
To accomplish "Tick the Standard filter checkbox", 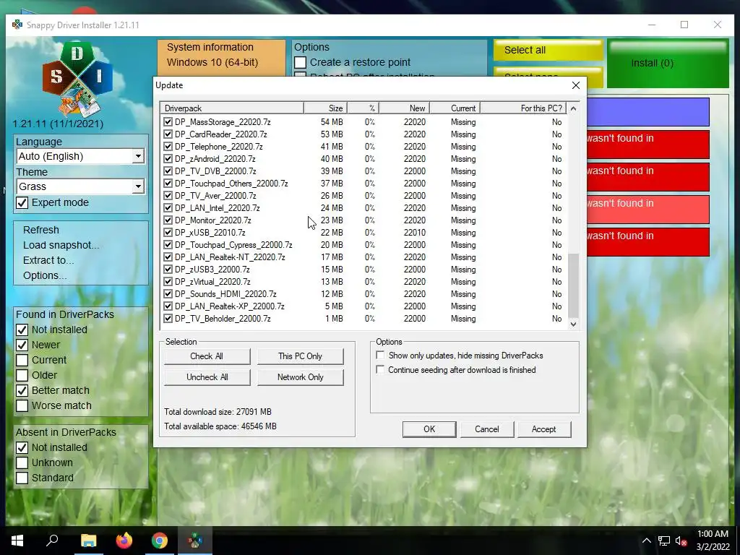I will click(22, 478).
